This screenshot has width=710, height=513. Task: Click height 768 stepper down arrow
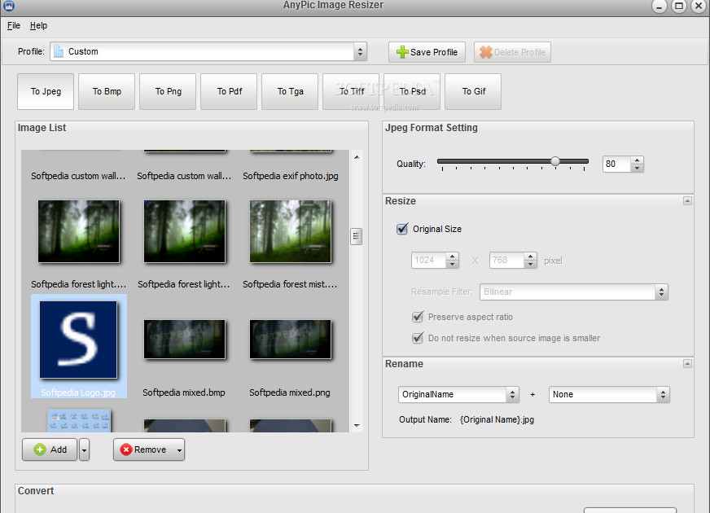click(x=531, y=265)
